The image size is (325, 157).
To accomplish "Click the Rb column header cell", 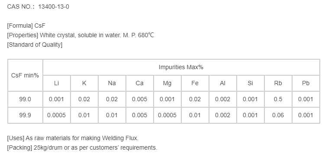I will click(278, 83).
